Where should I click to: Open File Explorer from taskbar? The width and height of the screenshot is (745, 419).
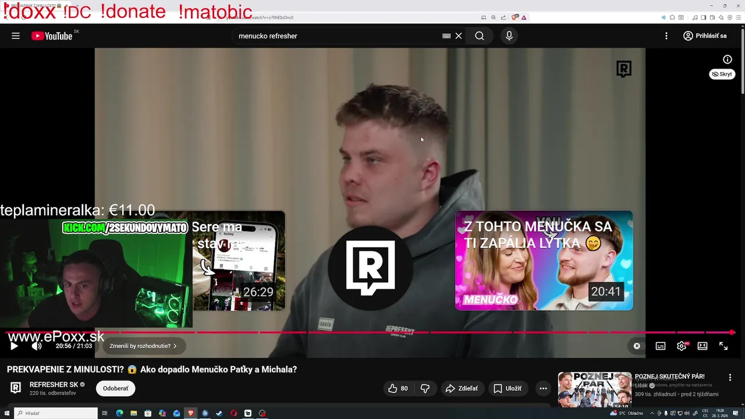pos(134,413)
